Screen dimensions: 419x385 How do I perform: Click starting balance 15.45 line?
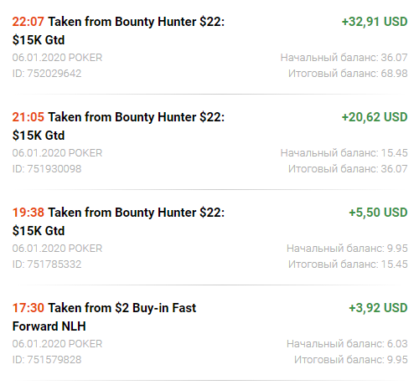[x=344, y=153]
